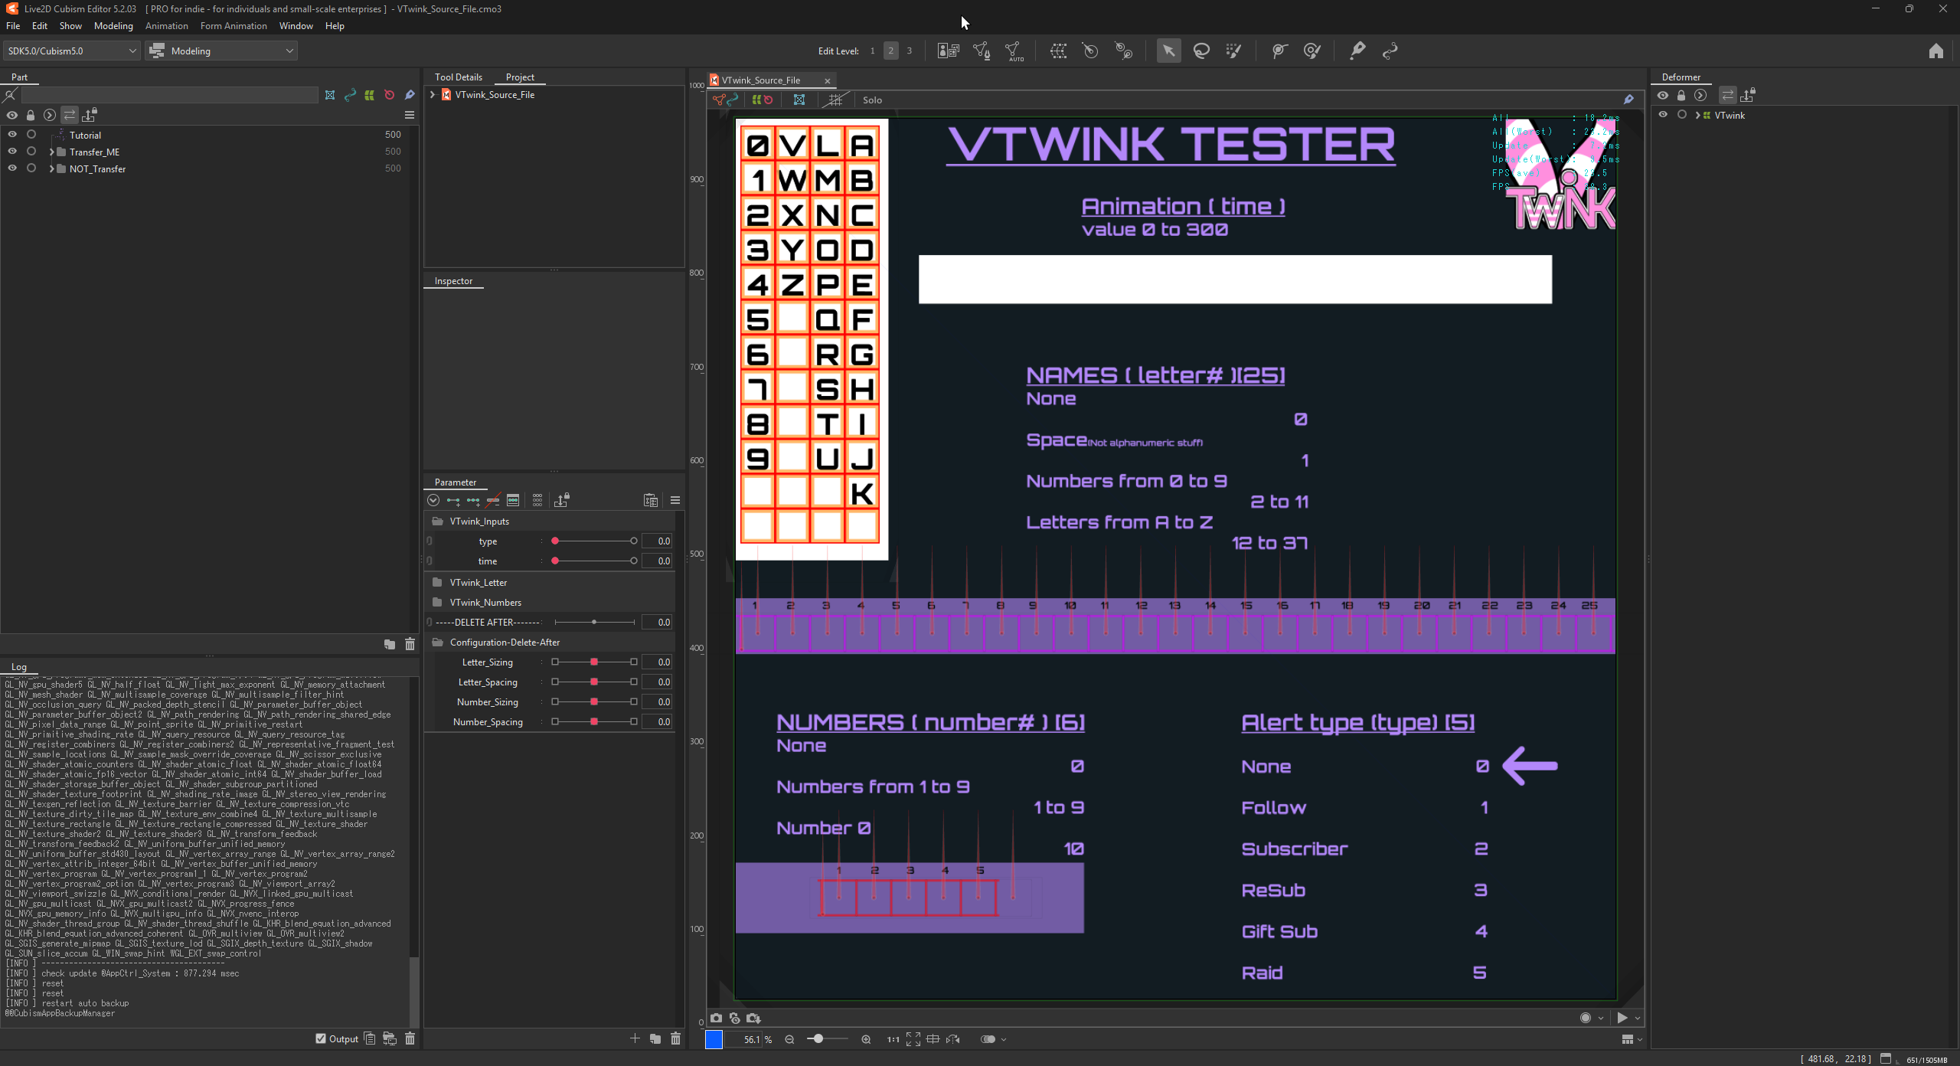Select the Lasso selection tool
The image size is (1960, 1066).
click(1201, 51)
